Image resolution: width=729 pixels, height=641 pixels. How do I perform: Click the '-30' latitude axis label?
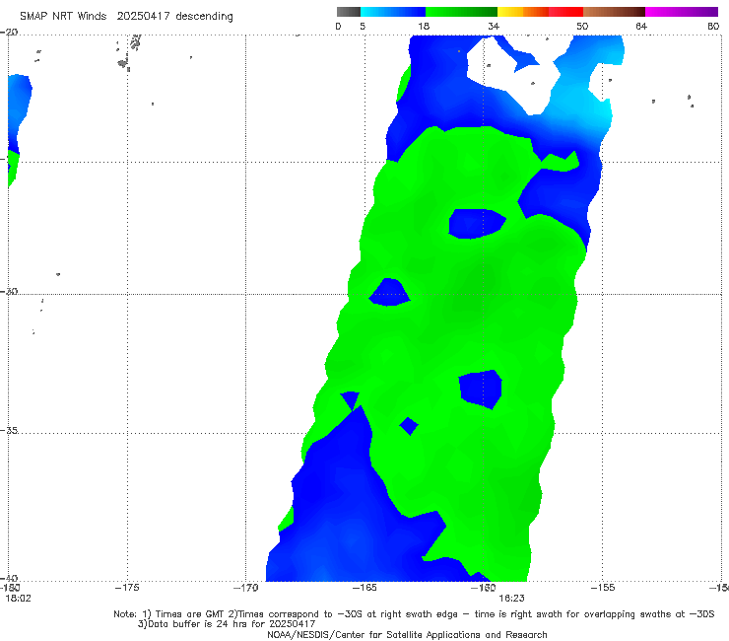(x=9, y=291)
